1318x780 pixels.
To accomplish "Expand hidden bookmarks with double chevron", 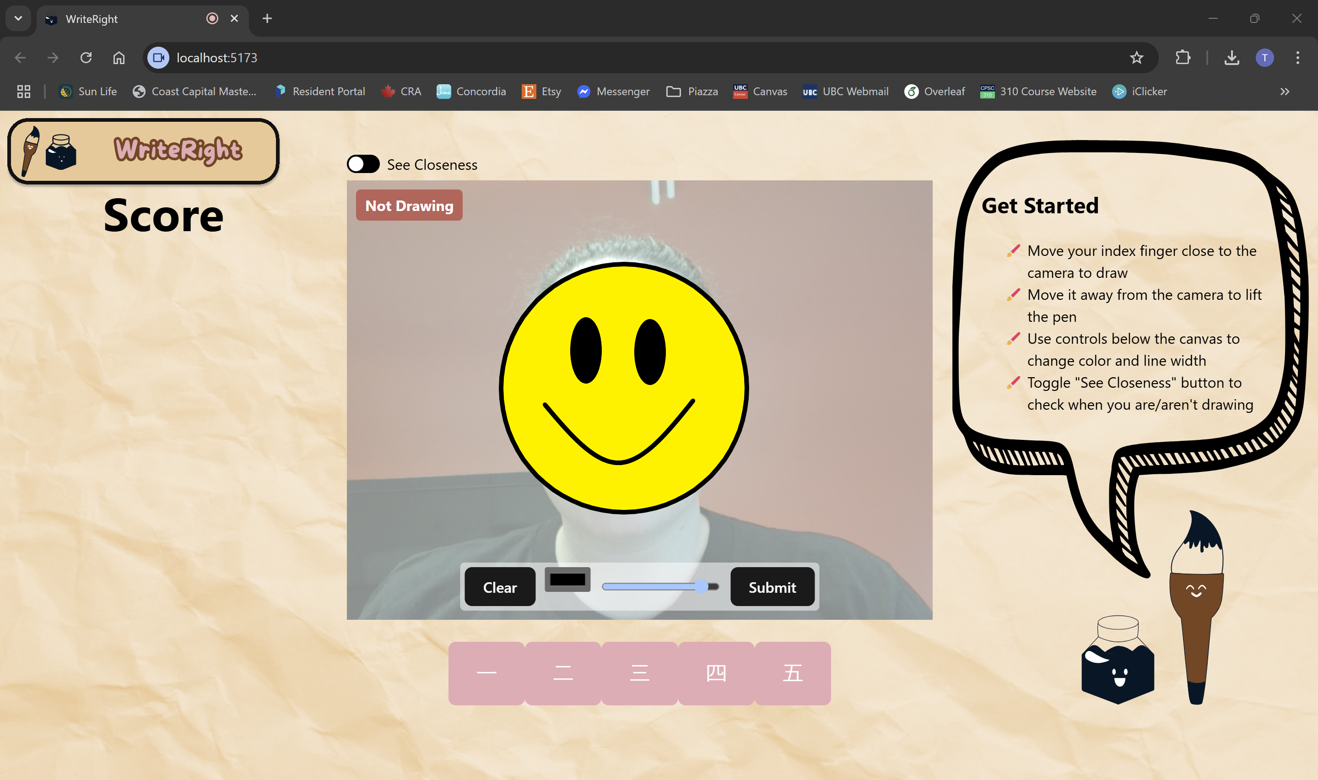I will 1285,92.
